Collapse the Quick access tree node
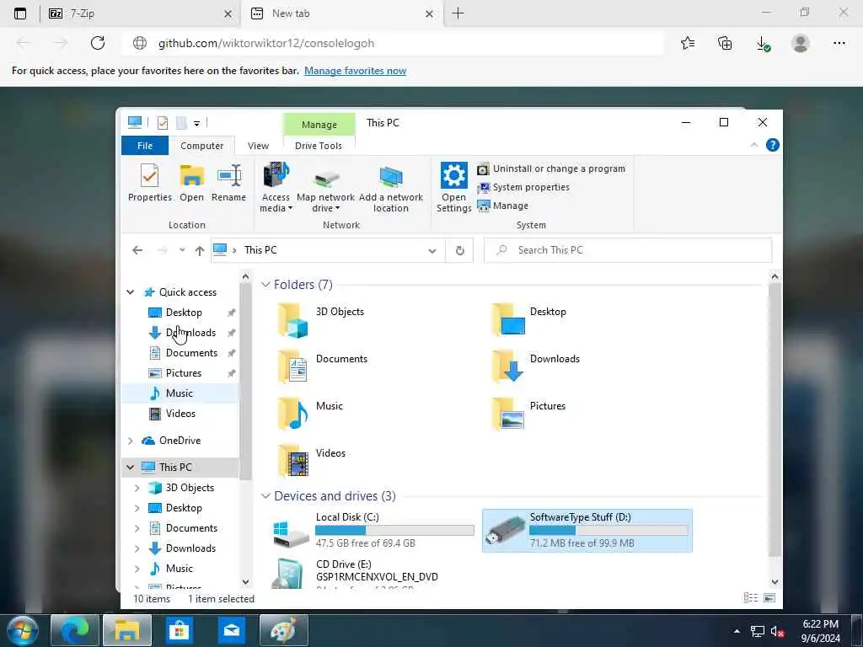Image resolution: width=863 pixels, height=647 pixels. click(x=131, y=292)
